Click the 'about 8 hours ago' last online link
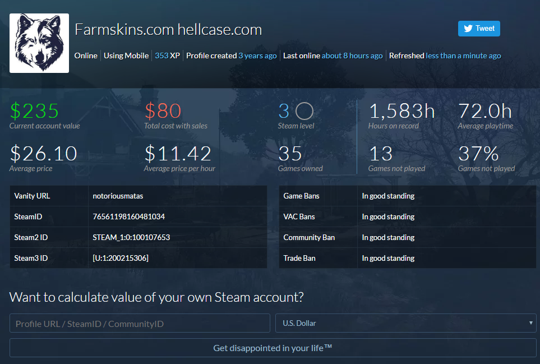540x364 pixels. (x=352, y=56)
